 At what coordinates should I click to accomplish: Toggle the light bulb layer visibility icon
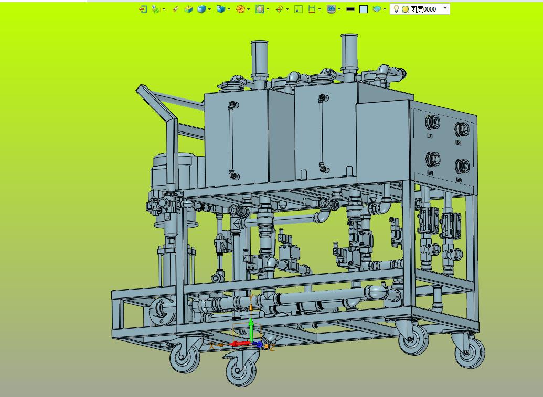(396, 9)
